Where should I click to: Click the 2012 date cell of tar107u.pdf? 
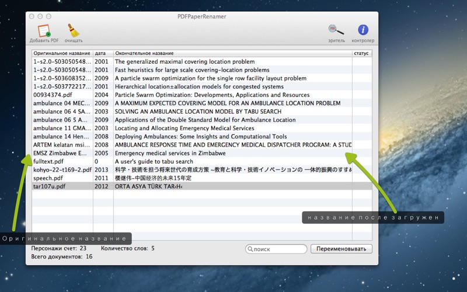tap(101, 187)
